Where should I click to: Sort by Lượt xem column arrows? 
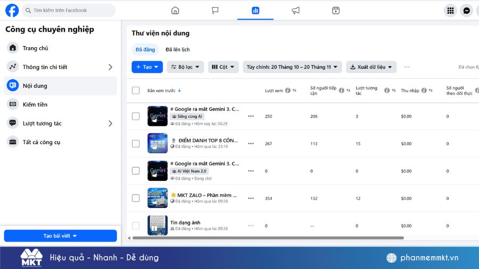[294, 90]
